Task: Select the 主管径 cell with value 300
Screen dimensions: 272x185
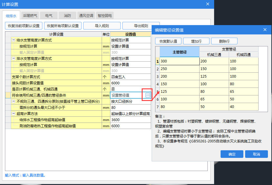Action: [179, 61]
